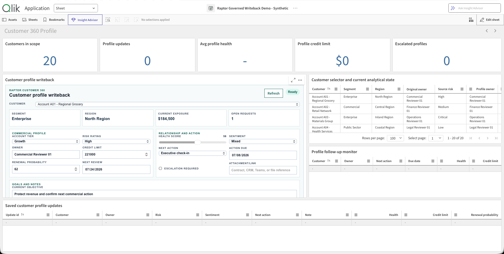Screen dimensions: 504x254
Task: Open Risk column menu in saved updates
Action: (x=198, y=215)
